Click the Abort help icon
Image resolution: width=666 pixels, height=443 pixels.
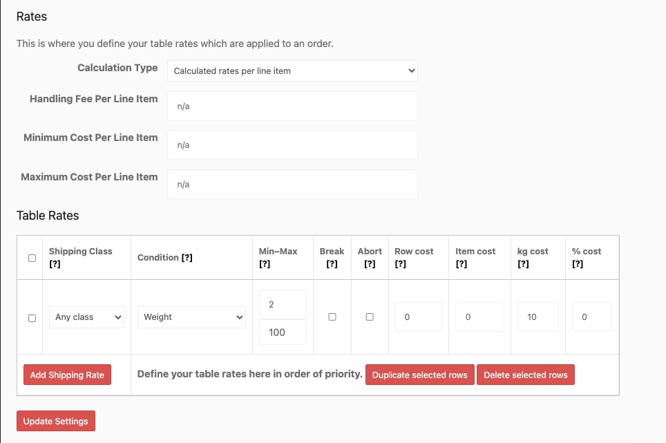[369, 263]
